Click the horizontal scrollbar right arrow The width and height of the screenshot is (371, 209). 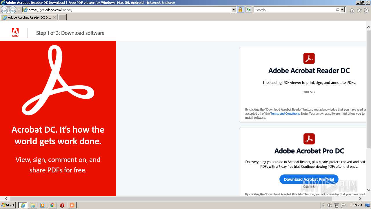click(360, 199)
